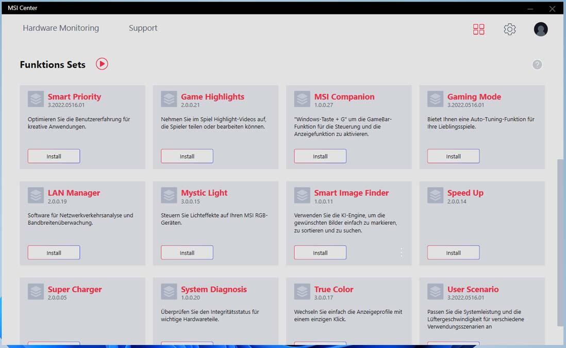This screenshot has height=348, width=566.
Task: Open the user profile avatar
Action: 541,29
